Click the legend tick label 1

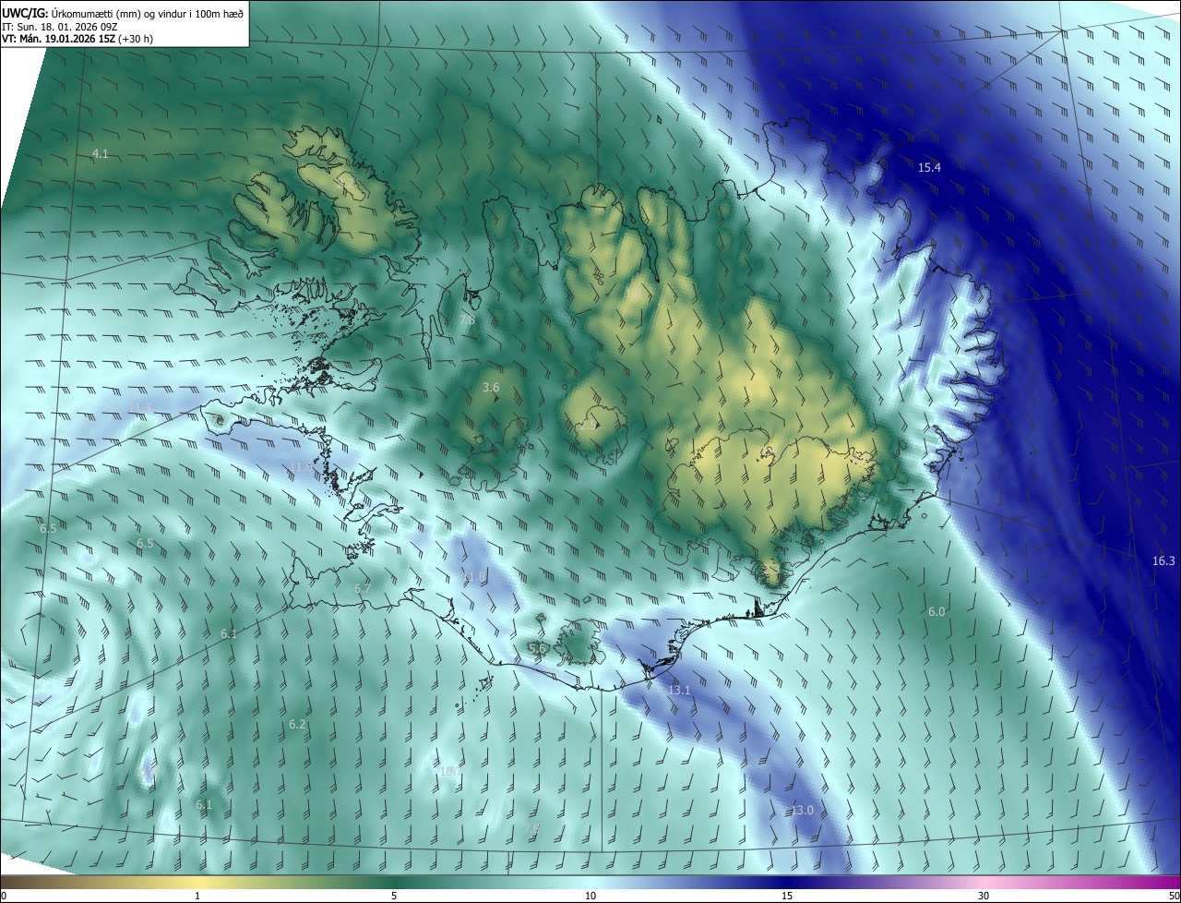[x=197, y=896]
